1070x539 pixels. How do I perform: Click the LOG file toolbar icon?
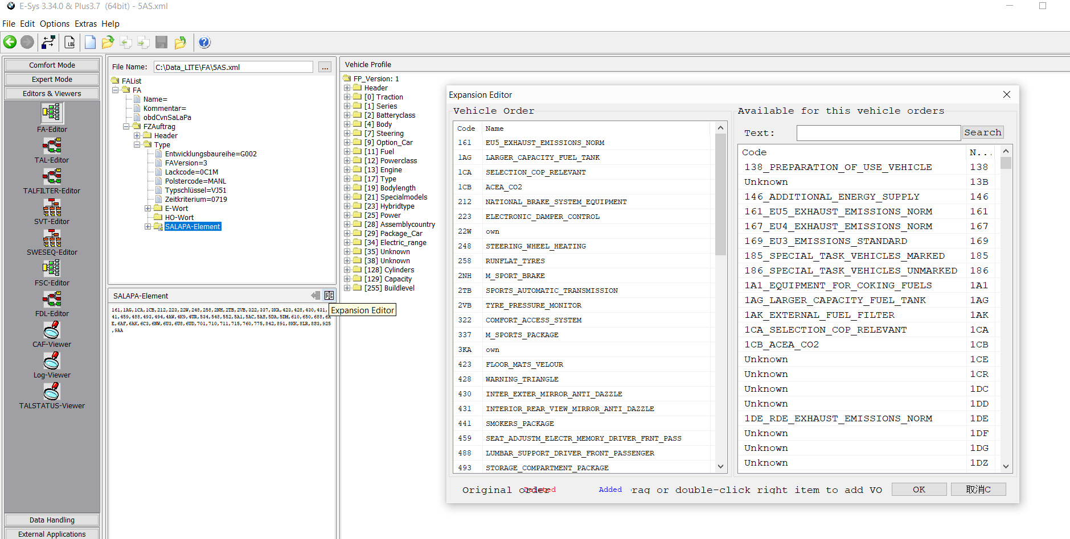(69, 42)
